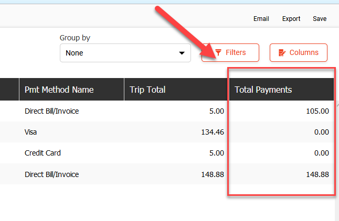Click Save in the top bar
Screen dimensions: 339x221
click(320, 19)
